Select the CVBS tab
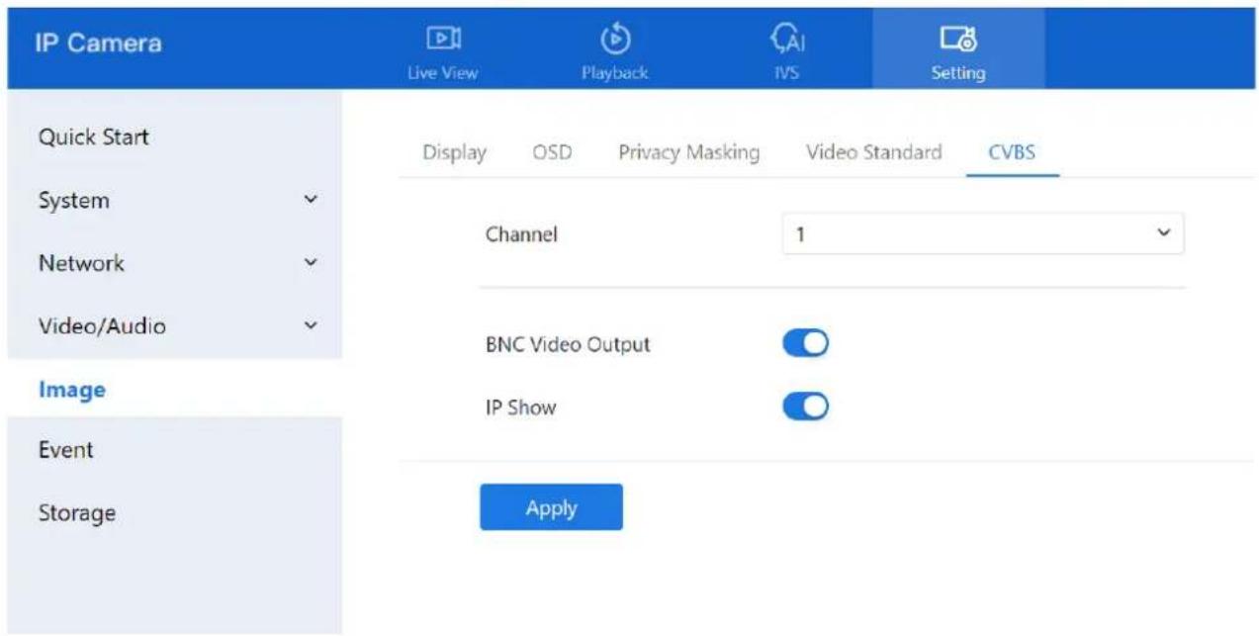The width and height of the screenshot is (1259, 636). tap(1013, 153)
